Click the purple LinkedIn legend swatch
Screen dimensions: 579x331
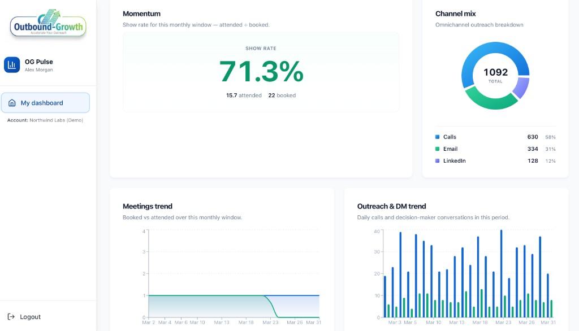(x=437, y=161)
